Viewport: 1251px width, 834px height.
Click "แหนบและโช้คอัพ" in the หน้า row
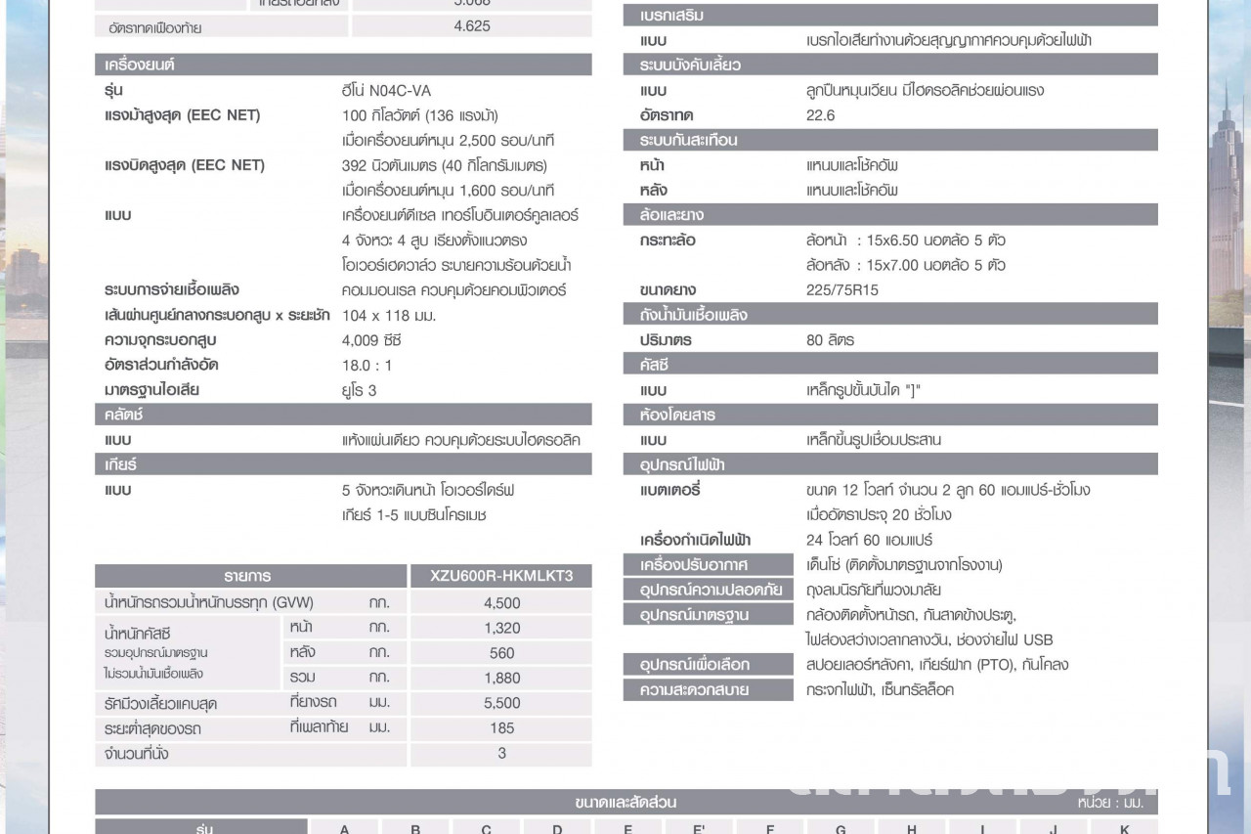click(852, 165)
